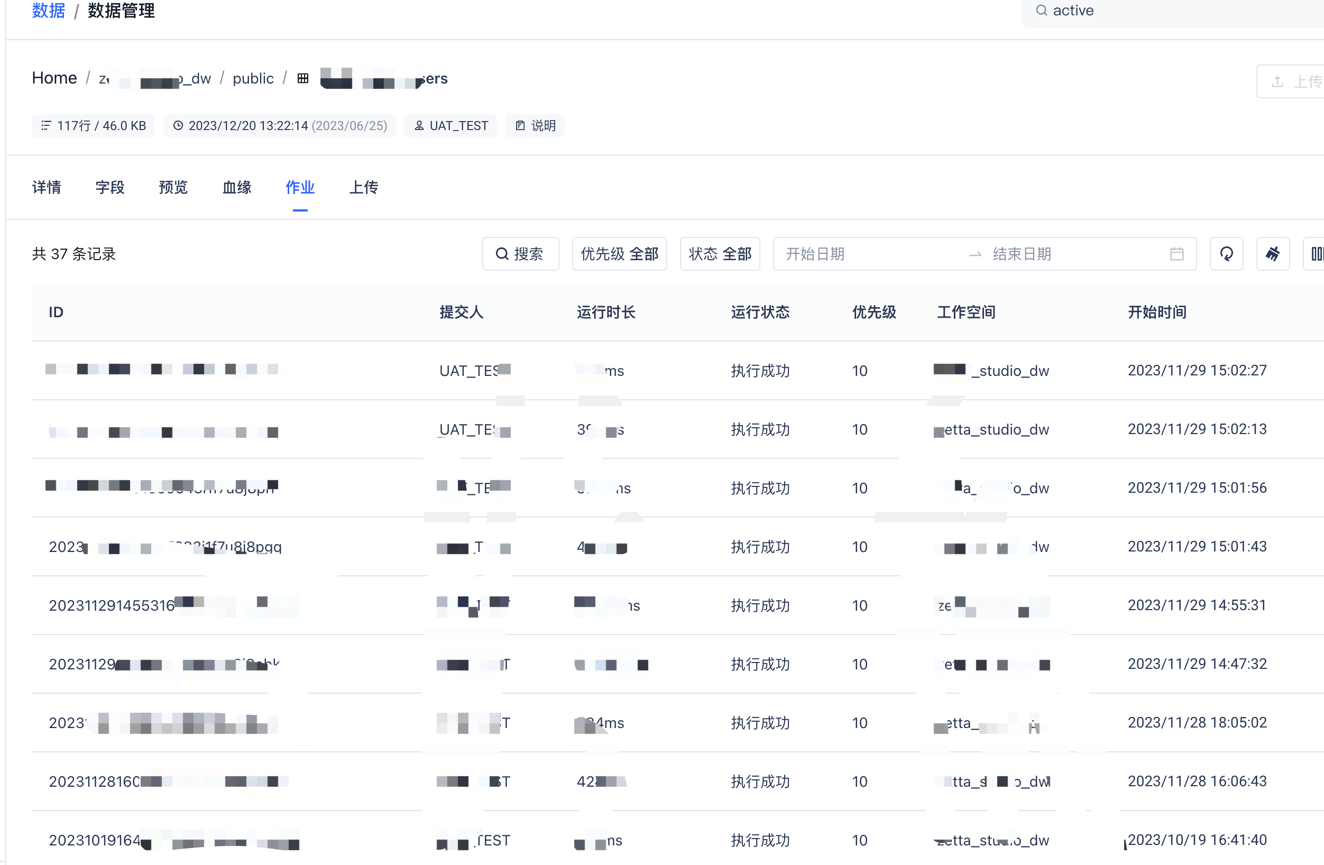
Task: Click the 搜索 search button
Action: click(x=520, y=254)
